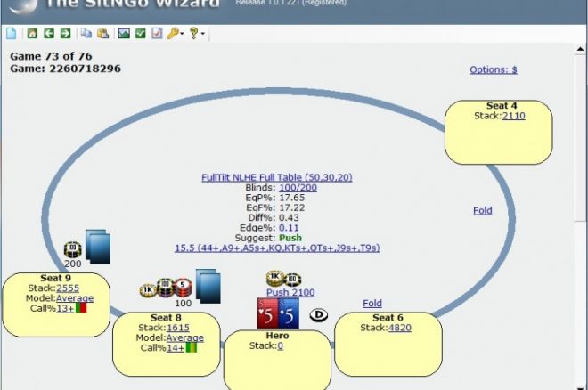Click Hero's pushed chip stack
The height and width of the screenshot is (390, 588).
pos(284,279)
